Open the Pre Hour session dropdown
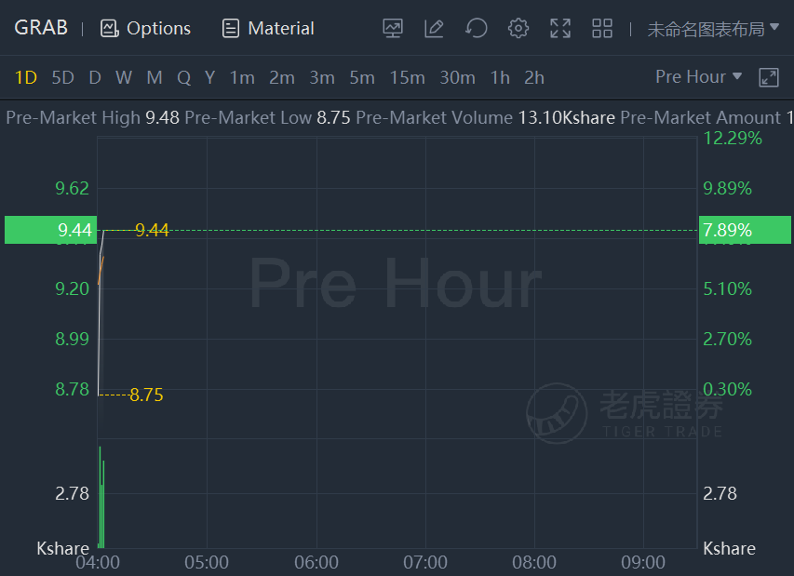The width and height of the screenshot is (794, 576). (x=698, y=77)
